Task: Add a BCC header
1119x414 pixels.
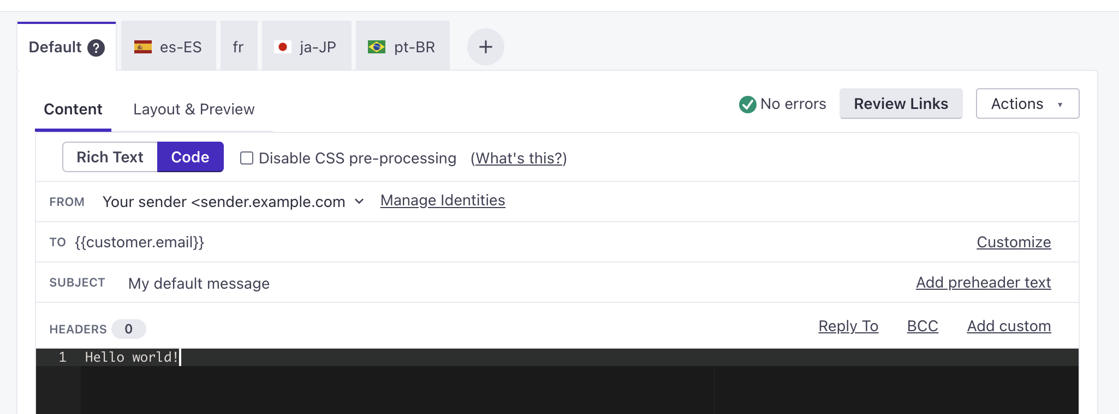Action: point(922,326)
